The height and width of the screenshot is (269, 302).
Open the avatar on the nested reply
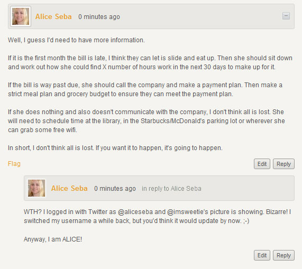click(36, 188)
